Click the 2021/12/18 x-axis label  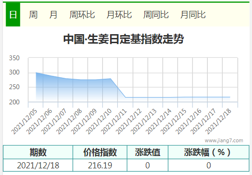(219, 122)
